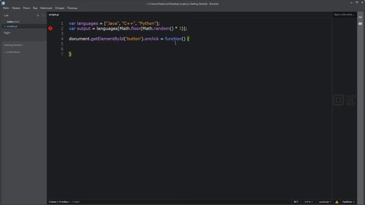Click the cursor position status text
The image size is (365, 205).
click(x=59, y=202)
